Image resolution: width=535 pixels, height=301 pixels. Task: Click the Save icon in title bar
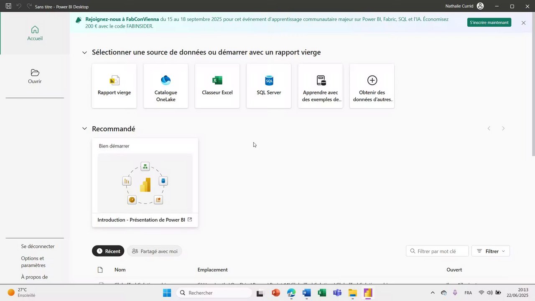click(x=8, y=6)
